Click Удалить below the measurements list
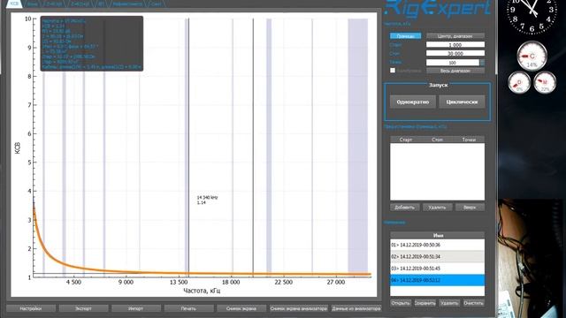Image resolution: width=566 pixels, height=318 pixels. [x=449, y=303]
